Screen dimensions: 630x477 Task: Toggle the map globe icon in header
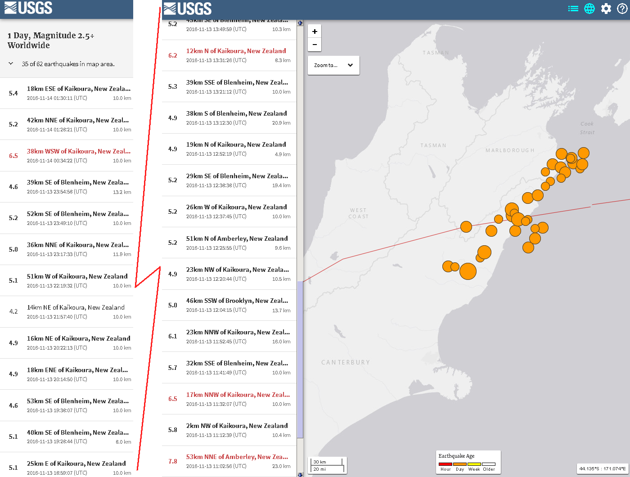[x=589, y=9]
